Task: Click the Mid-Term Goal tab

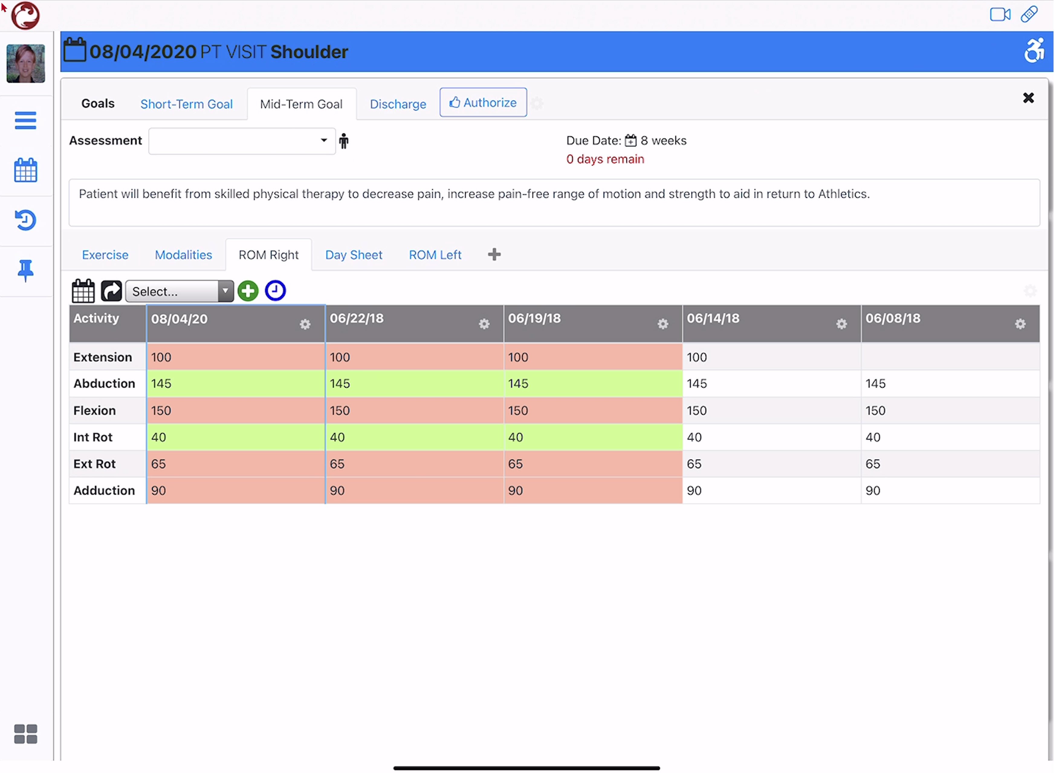Action: point(300,103)
